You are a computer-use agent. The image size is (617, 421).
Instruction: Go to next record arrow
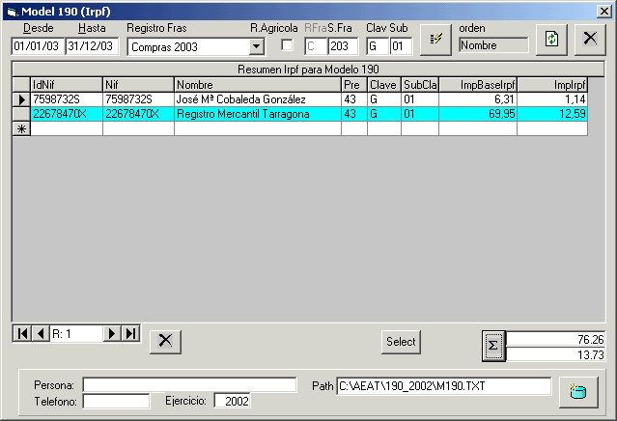[x=112, y=333]
